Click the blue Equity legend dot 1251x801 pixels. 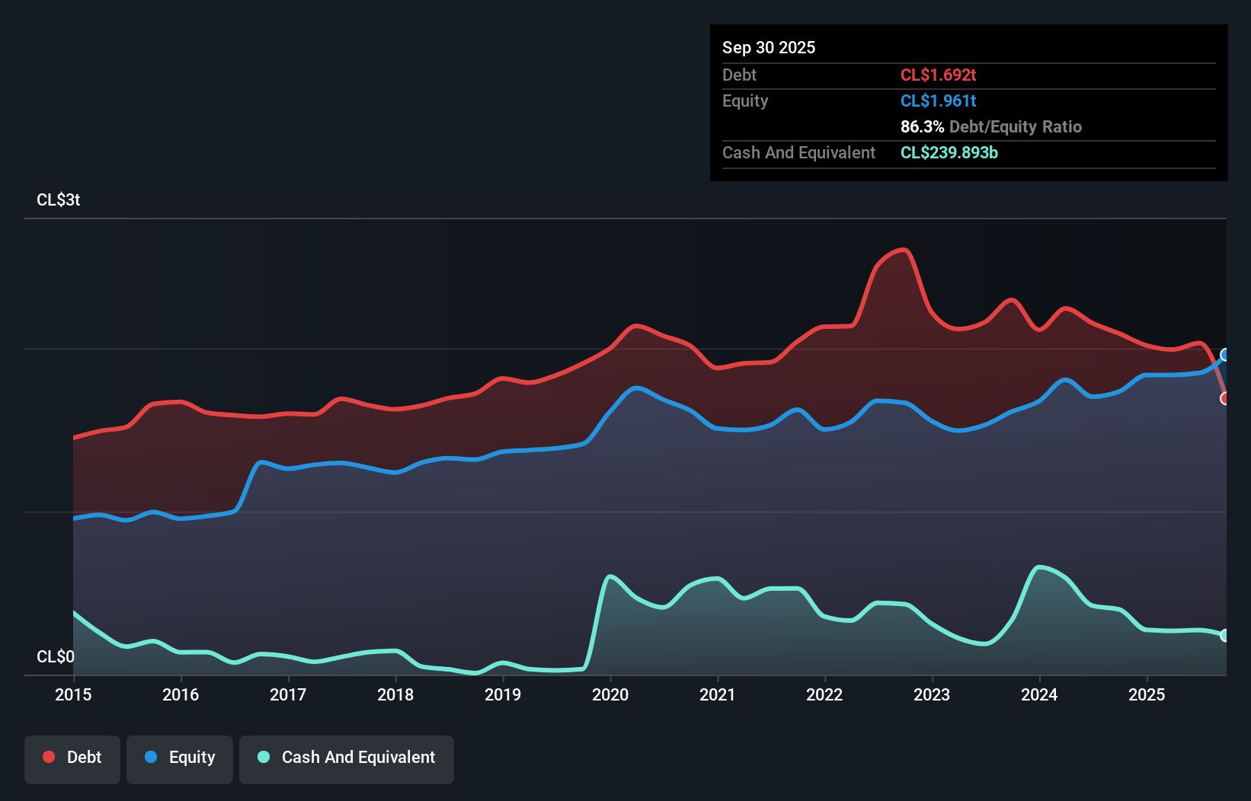point(151,757)
